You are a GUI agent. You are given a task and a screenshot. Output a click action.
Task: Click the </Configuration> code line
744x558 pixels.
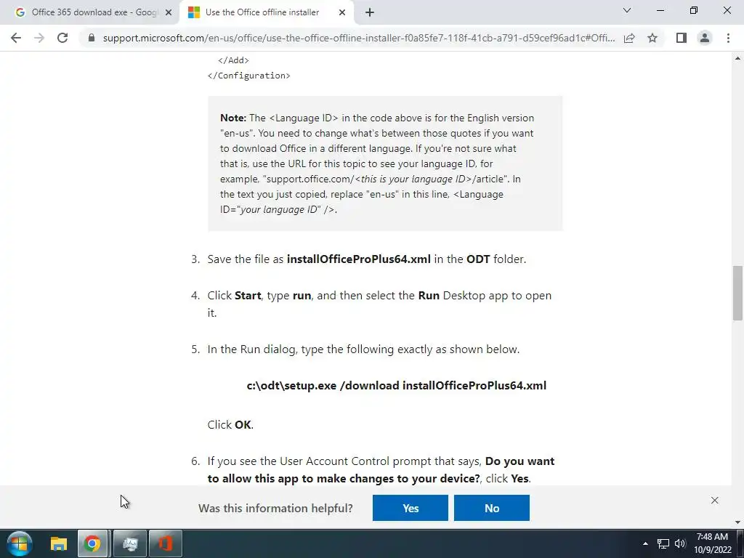pyautogui.click(x=248, y=76)
